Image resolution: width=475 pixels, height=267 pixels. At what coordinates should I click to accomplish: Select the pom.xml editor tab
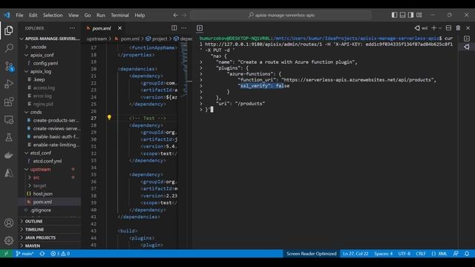102,28
